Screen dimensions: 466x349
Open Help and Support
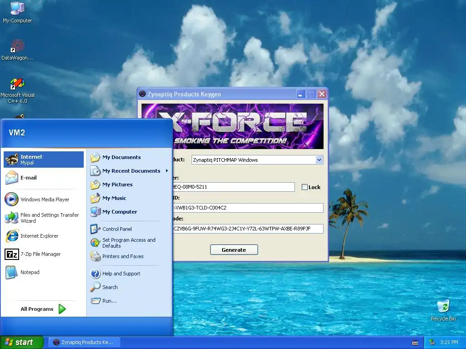coord(129,274)
